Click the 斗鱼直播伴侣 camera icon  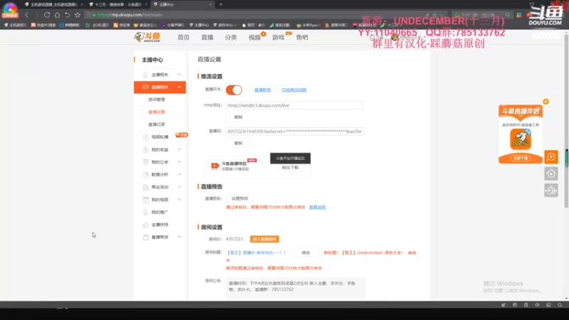215,166
